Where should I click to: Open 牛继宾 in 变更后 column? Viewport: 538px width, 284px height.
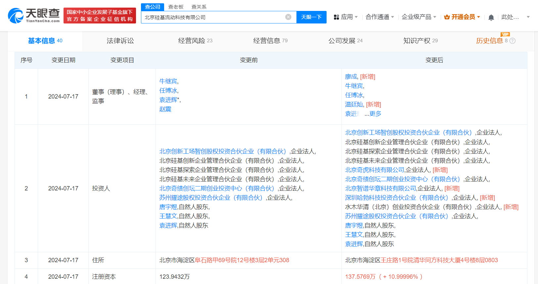pos(354,86)
